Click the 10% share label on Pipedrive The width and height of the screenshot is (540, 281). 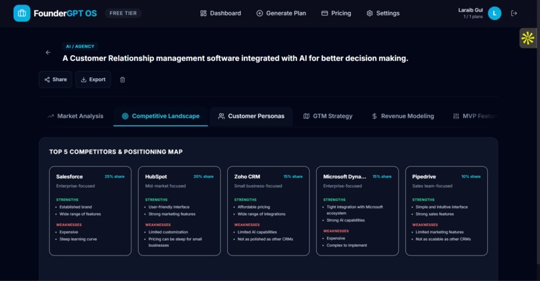pyautogui.click(x=471, y=176)
